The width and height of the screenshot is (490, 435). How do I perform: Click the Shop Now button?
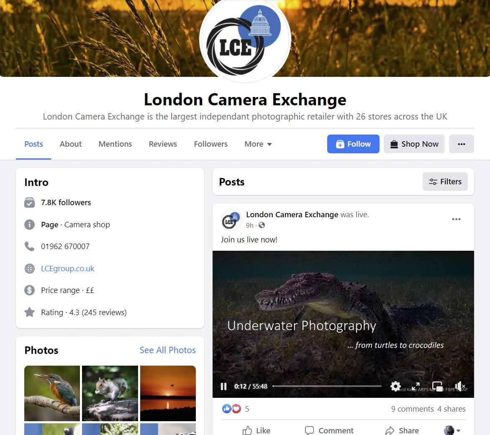coord(414,144)
